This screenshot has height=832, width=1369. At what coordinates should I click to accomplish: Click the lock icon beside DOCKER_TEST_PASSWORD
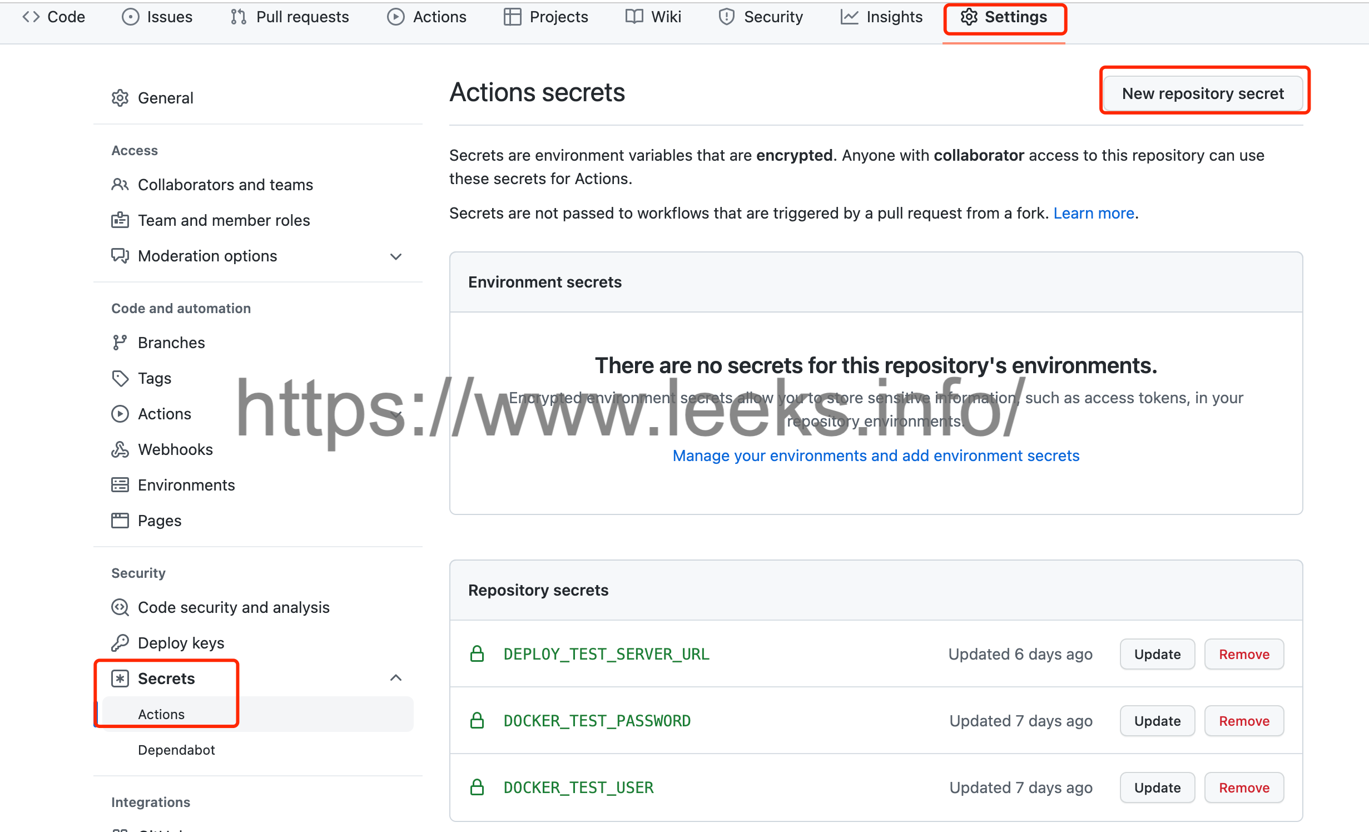click(477, 720)
